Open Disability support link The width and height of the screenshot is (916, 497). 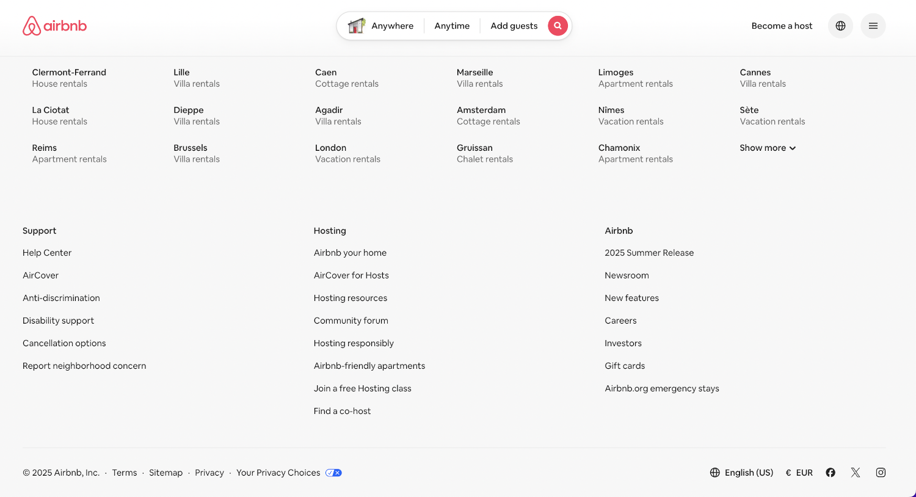tap(58, 321)
